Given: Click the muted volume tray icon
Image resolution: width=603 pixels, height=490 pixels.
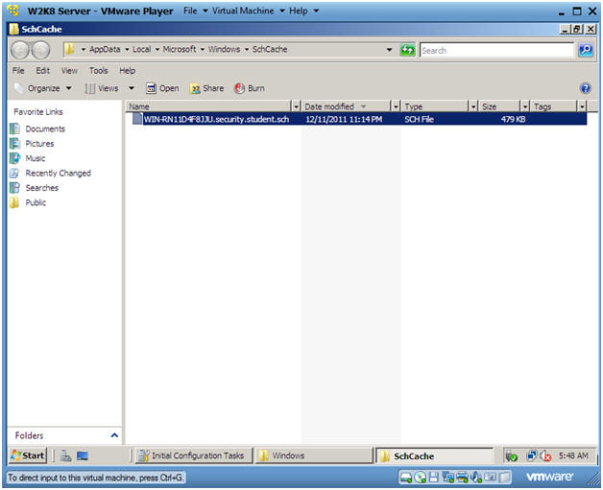Looking at the screenshot, I should (x=545, y=455).
